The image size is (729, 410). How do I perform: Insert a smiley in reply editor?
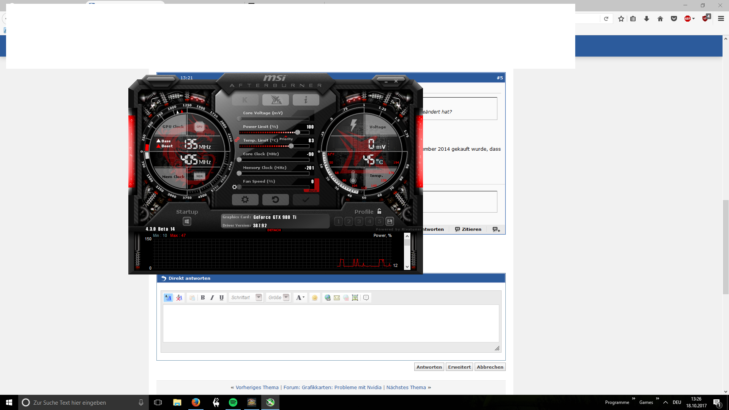pos(314,298)
